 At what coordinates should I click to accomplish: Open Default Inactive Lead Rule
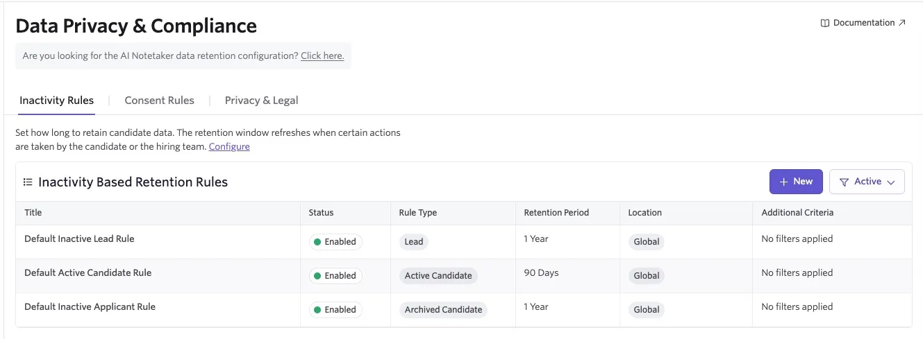79,238
